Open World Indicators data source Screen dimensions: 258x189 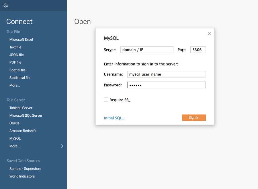pyautogui.click(x=22, y=176)
